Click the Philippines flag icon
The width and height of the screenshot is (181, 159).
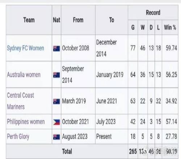tap(56, 122)
